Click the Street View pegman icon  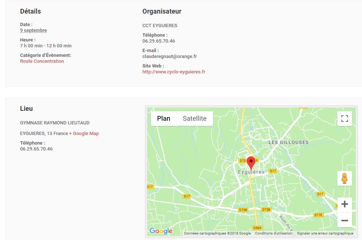click(x=344, y=178)
